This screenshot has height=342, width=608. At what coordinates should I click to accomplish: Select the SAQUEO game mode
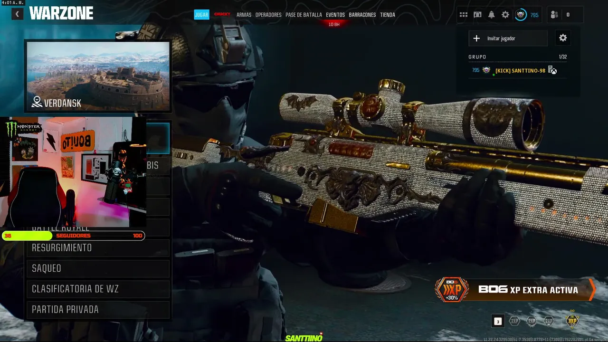click(98, 268)
